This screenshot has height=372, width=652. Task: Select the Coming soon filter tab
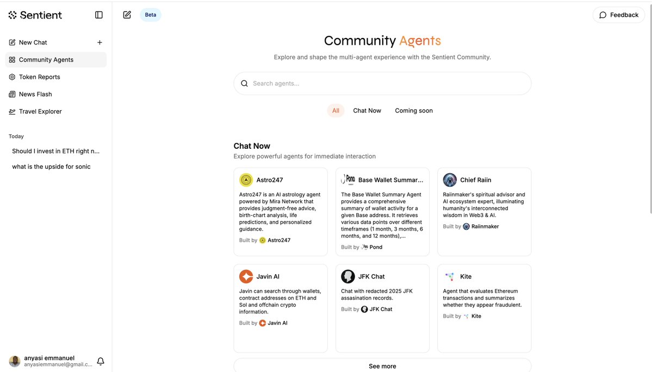coord(414,110)
